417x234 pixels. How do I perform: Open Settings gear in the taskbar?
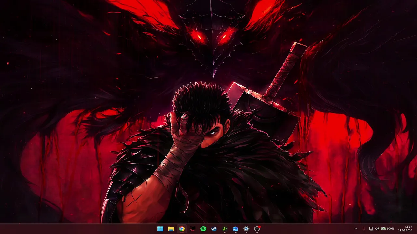[x=246, y=229]
